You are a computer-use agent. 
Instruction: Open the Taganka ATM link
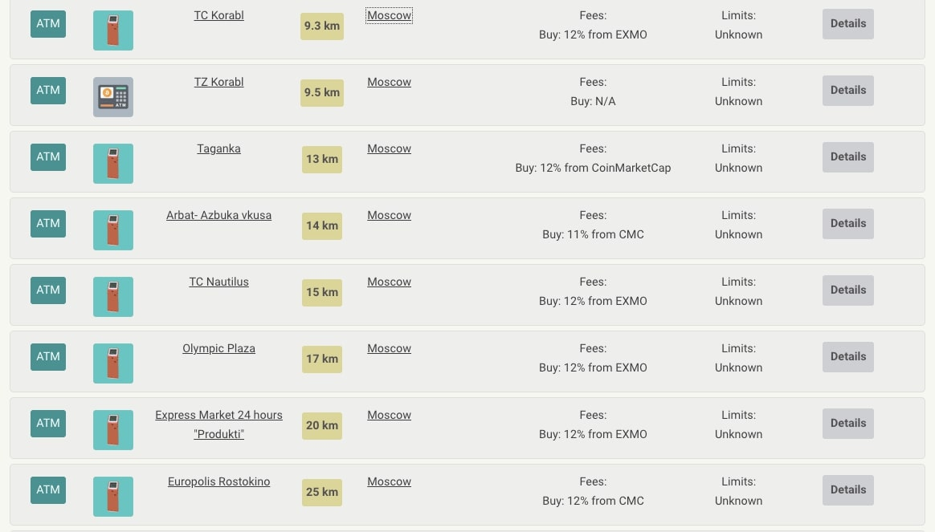(218, 148)
